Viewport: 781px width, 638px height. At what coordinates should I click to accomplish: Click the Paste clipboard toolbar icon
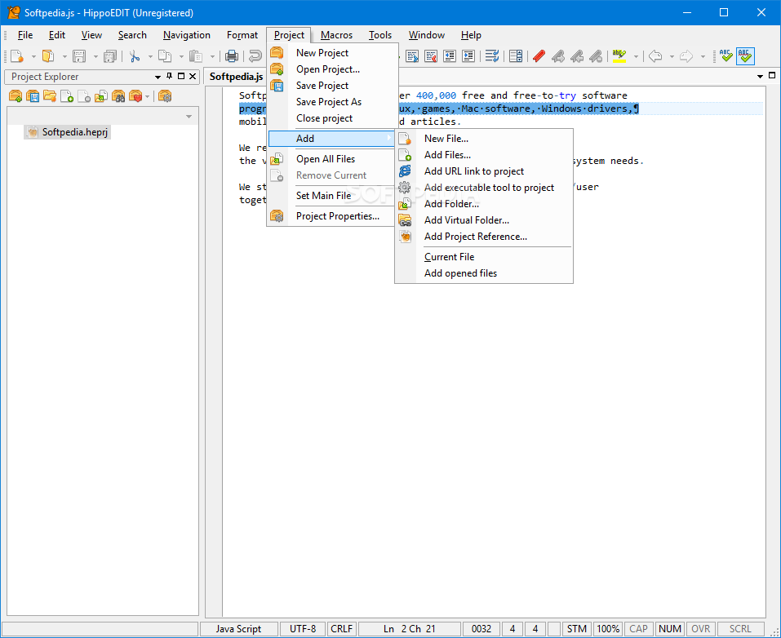pos(196,55)
